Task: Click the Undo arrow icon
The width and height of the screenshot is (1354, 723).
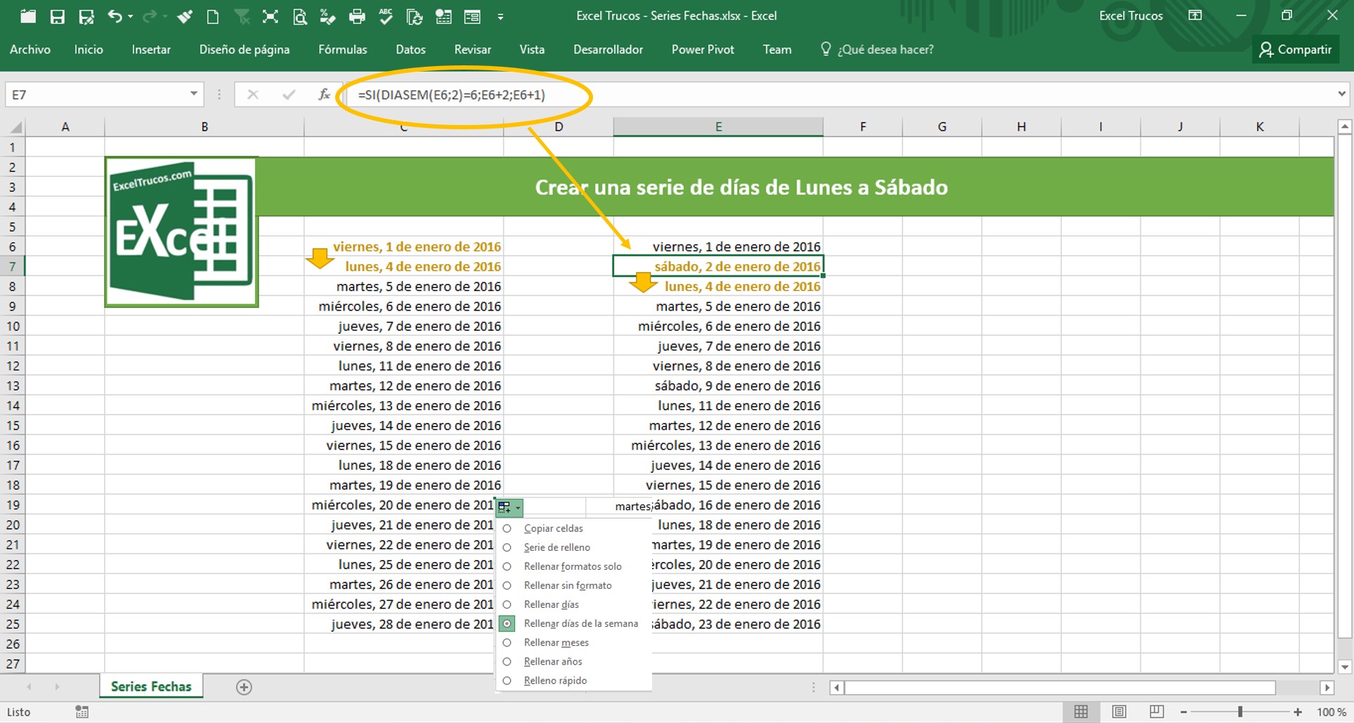Action: (x=115, y=17)
